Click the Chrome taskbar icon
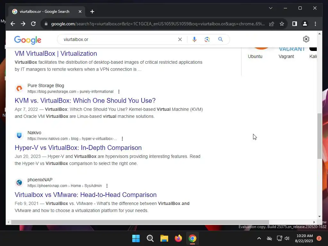 point(193,238)
